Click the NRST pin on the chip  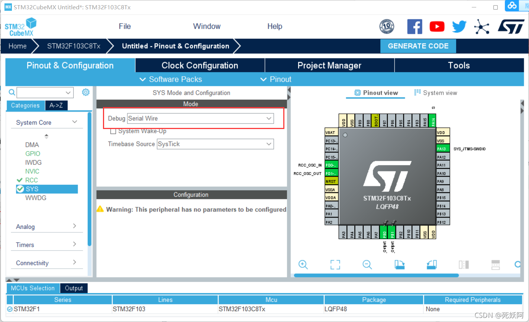tap(331, 181)
